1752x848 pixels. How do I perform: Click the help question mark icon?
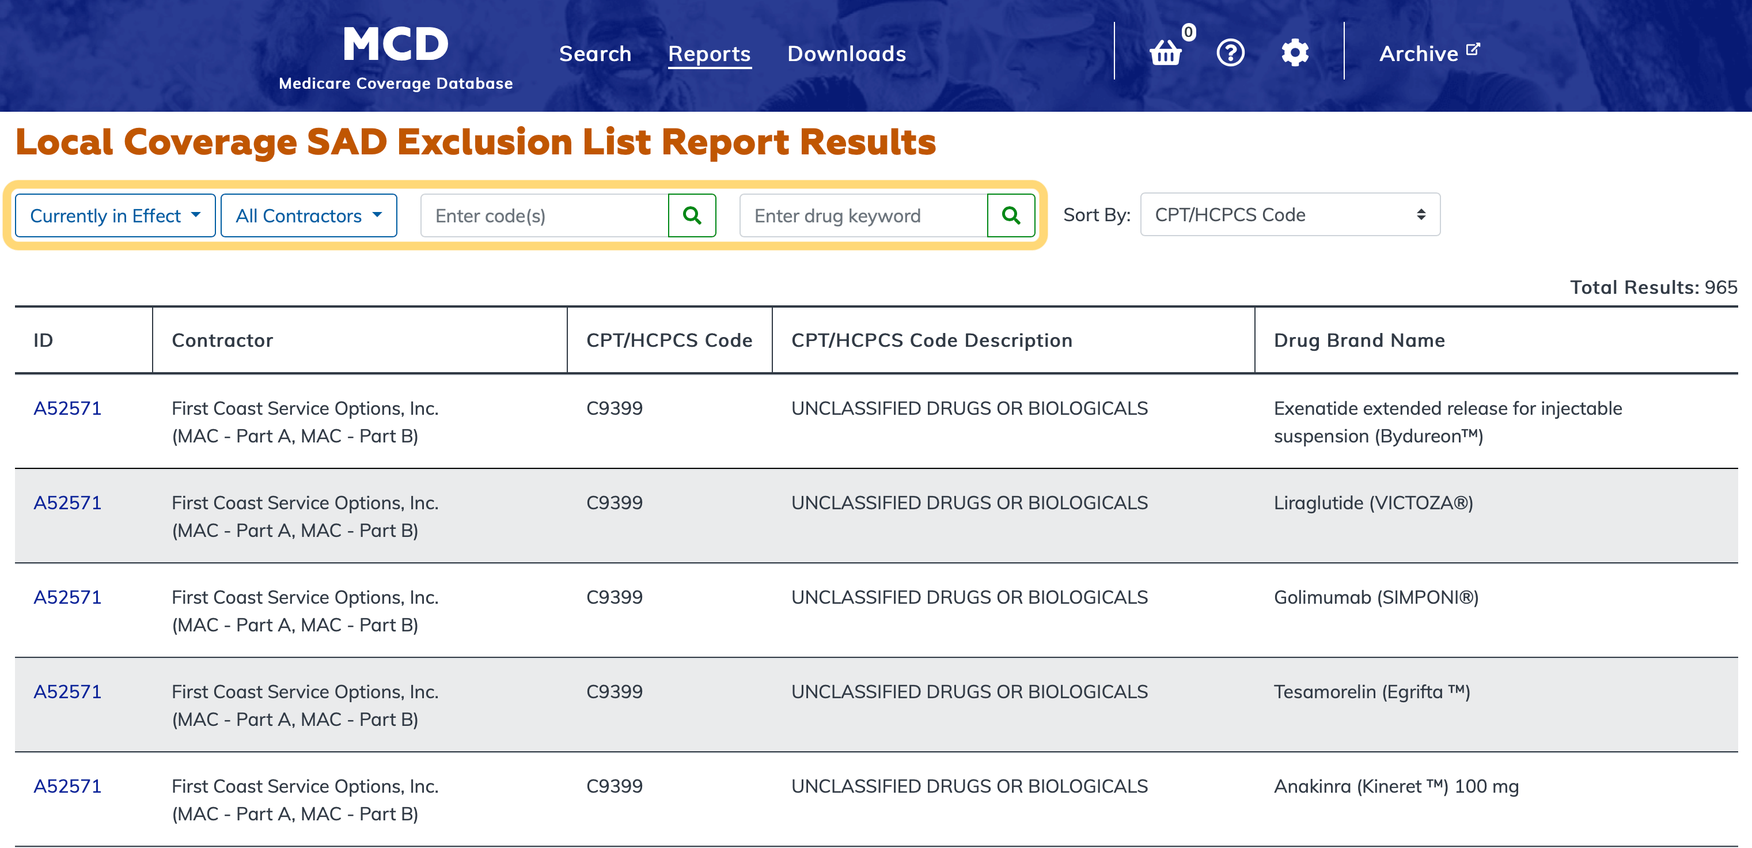coord(1230,52)
